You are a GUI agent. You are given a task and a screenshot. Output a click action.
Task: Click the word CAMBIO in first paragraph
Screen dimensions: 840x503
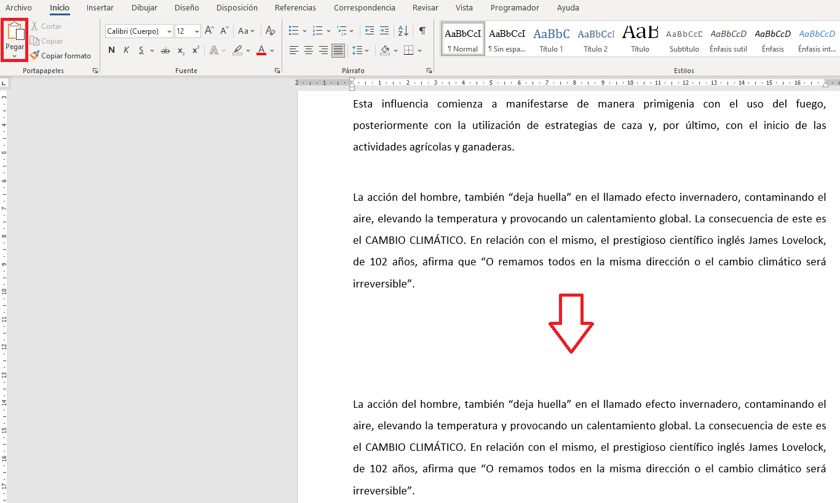(386, 240)
